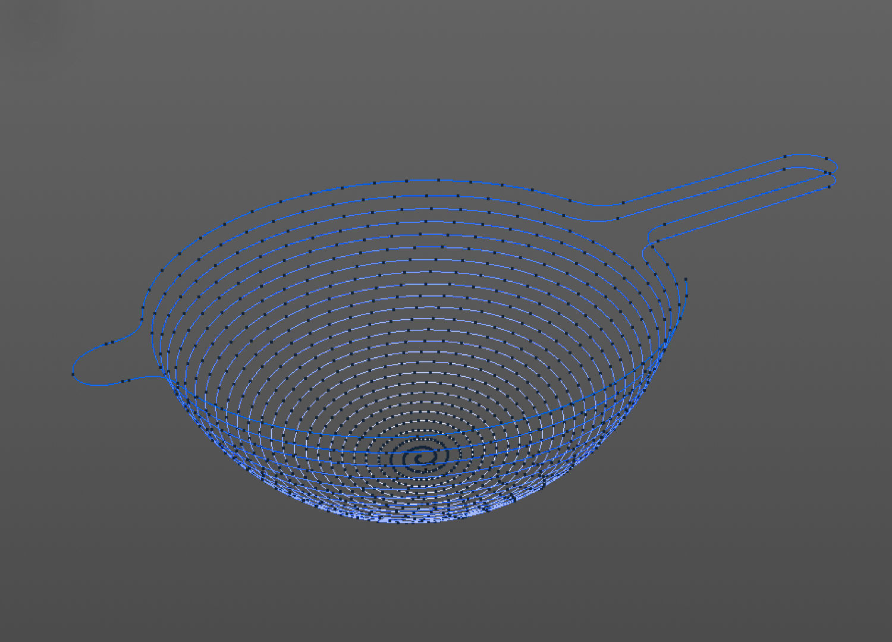Image resolution: width=892 pixels, height=642 pixels.
Task: Click inside the small left tab loop
Action: coord(107,364)
